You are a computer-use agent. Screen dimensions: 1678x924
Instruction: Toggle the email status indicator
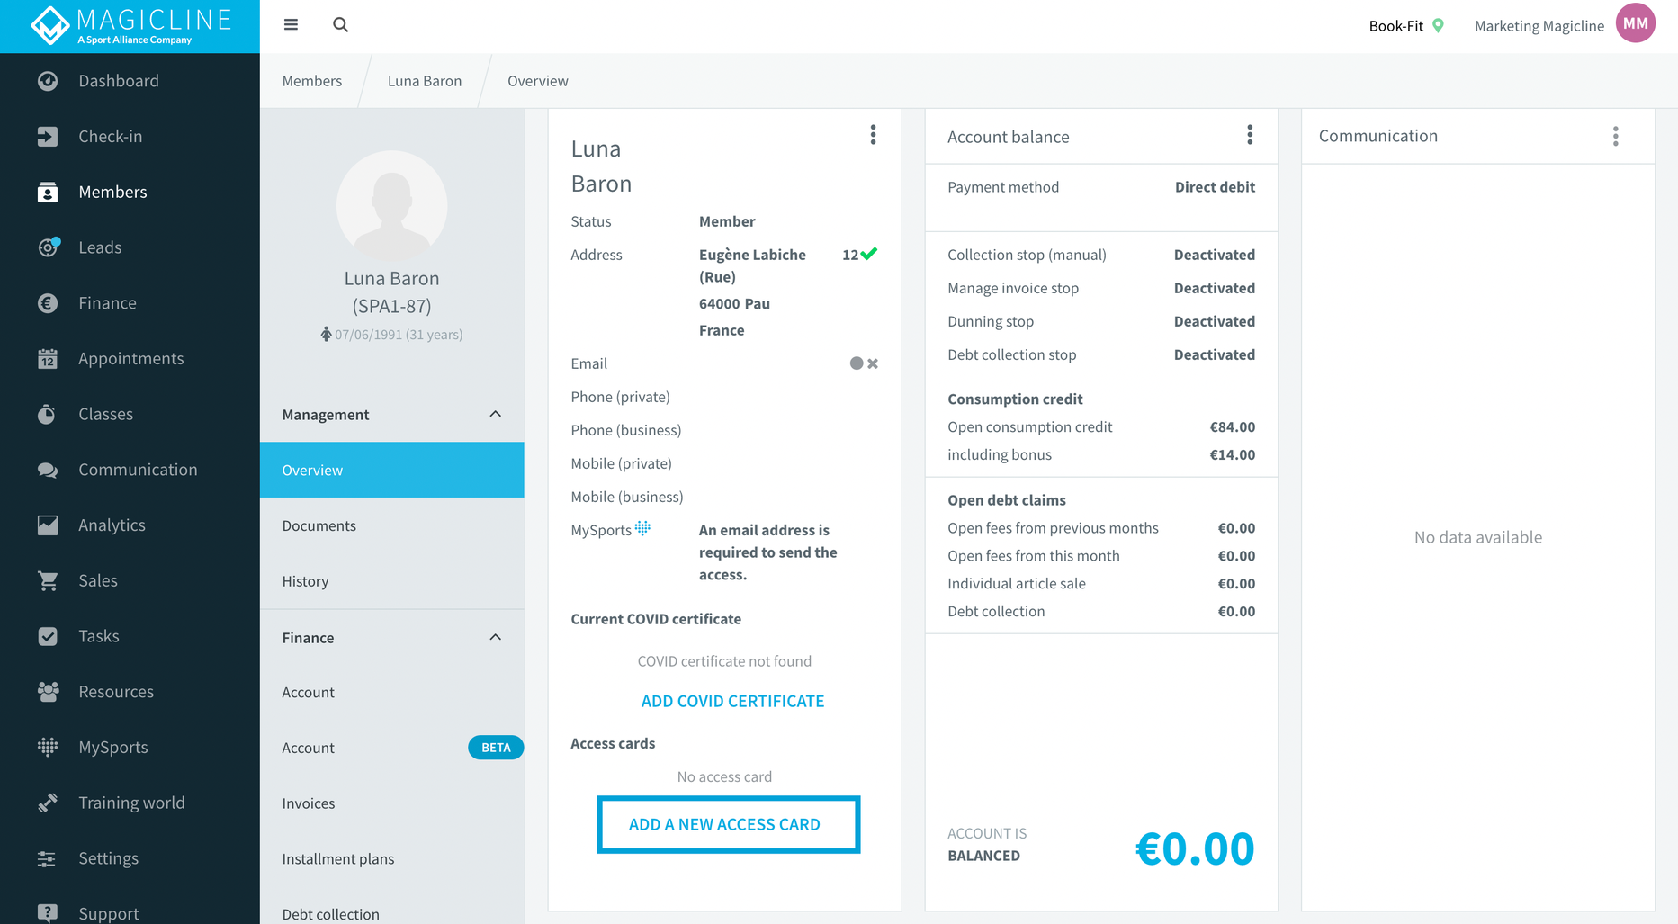pos(864,363)
